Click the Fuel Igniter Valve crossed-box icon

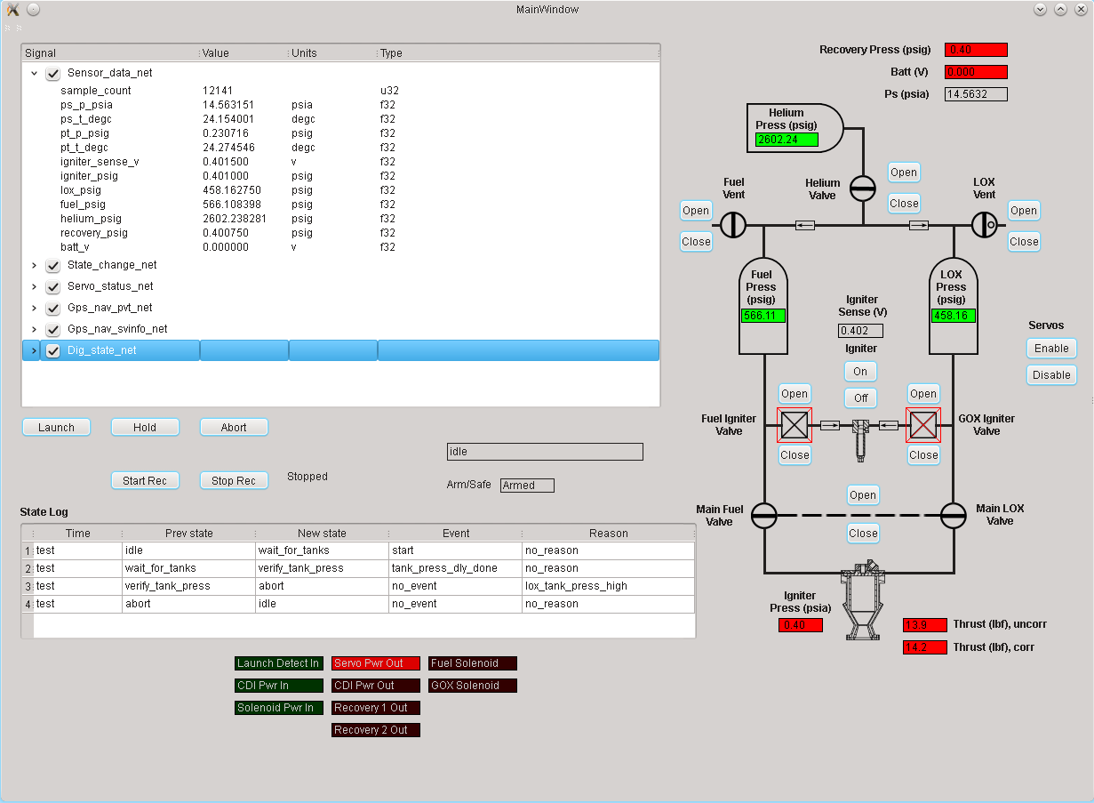click(795, 425)
